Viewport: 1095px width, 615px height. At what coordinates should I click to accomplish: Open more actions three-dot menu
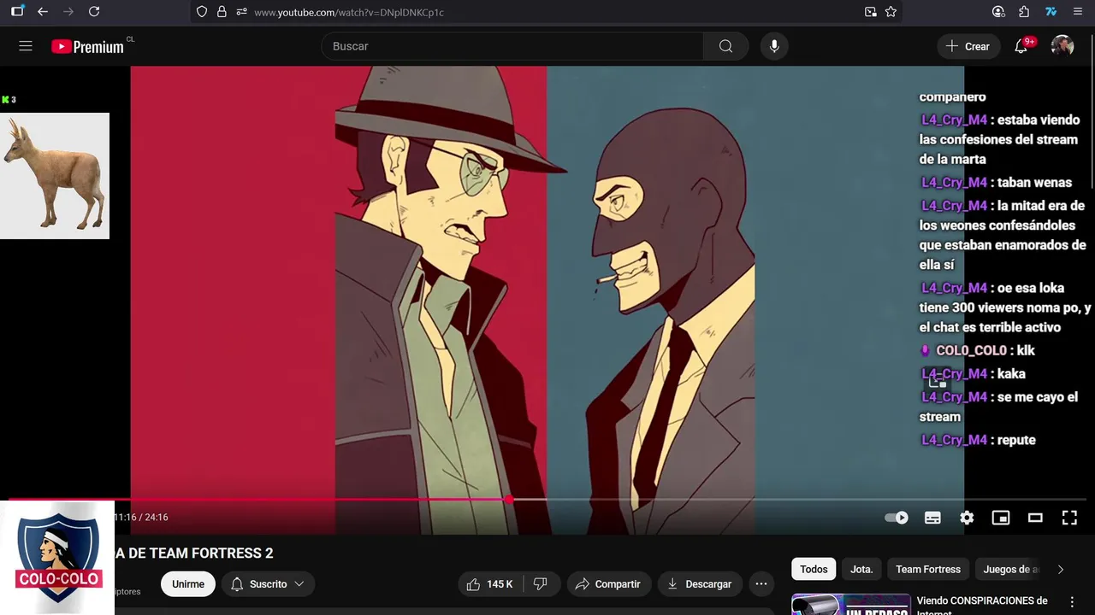click(x=761, y=584)
